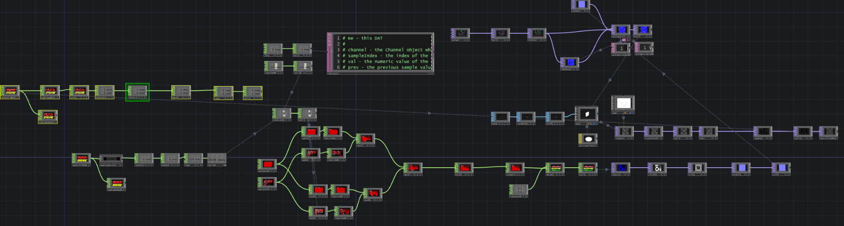Select the math3 CHOP combining math1 and math2 branches
Image resolution: width=844 pixels, height=226 pixels.
365,140
